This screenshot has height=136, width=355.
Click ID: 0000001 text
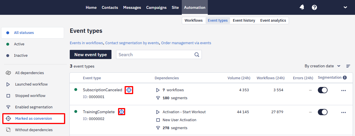click(93, 97)
